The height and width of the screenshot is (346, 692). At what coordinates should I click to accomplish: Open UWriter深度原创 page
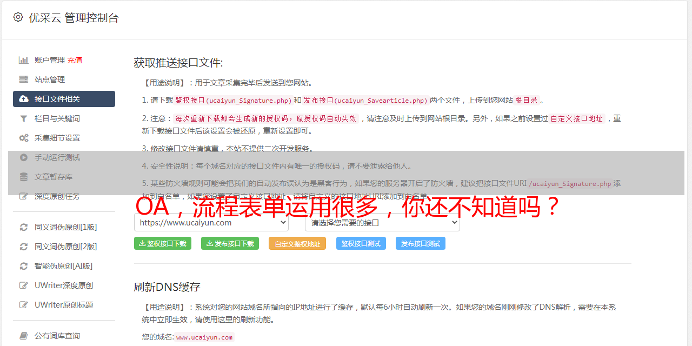point(64,285)
